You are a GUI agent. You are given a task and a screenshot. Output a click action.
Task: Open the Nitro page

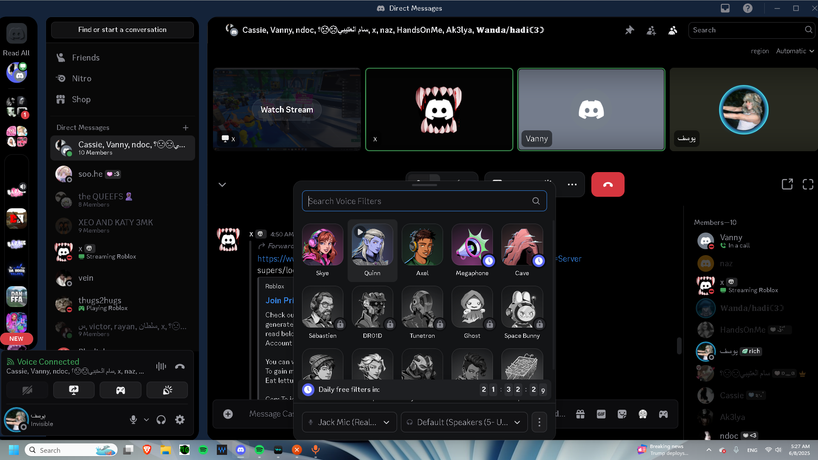[122, 78]
